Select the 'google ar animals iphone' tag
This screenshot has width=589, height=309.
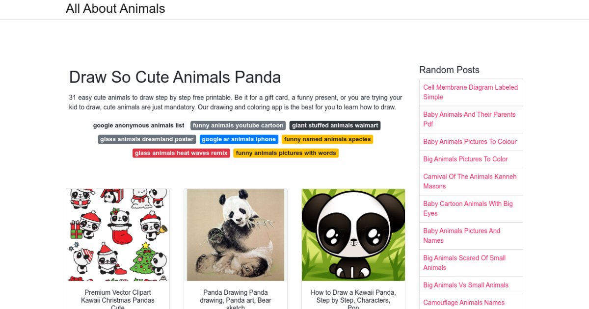(x=239, y=139)
